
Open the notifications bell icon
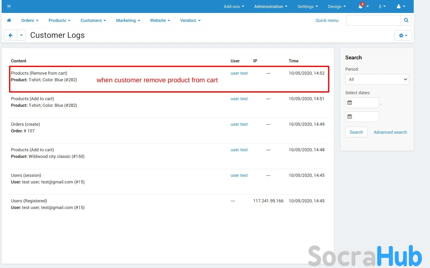(361, 7)
